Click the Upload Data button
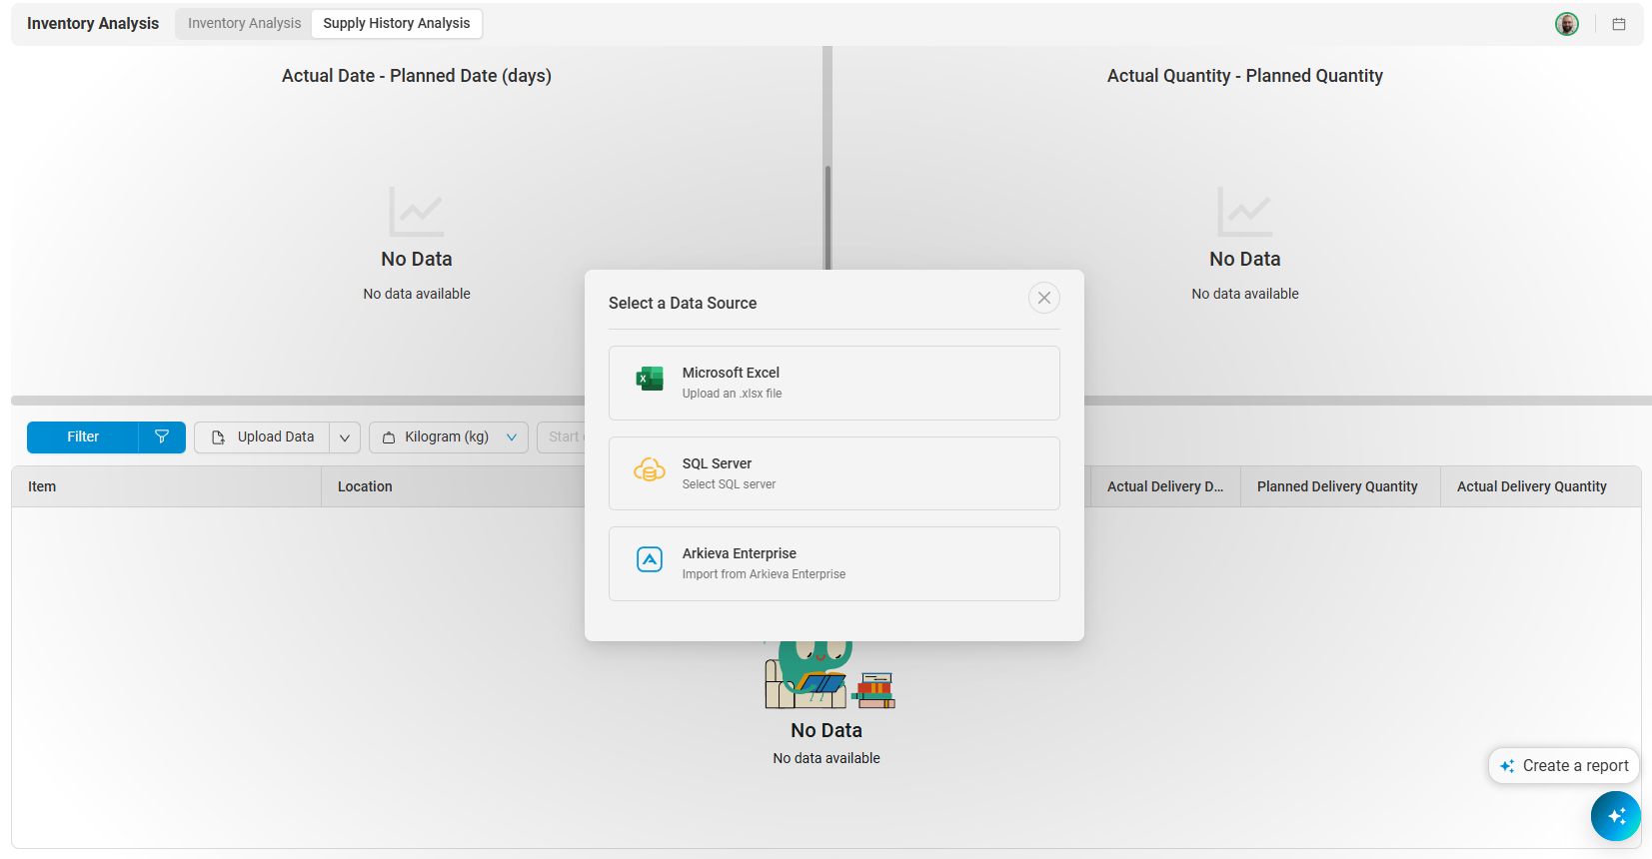Viewport: 1652px width, 859px height. [262, 436]
